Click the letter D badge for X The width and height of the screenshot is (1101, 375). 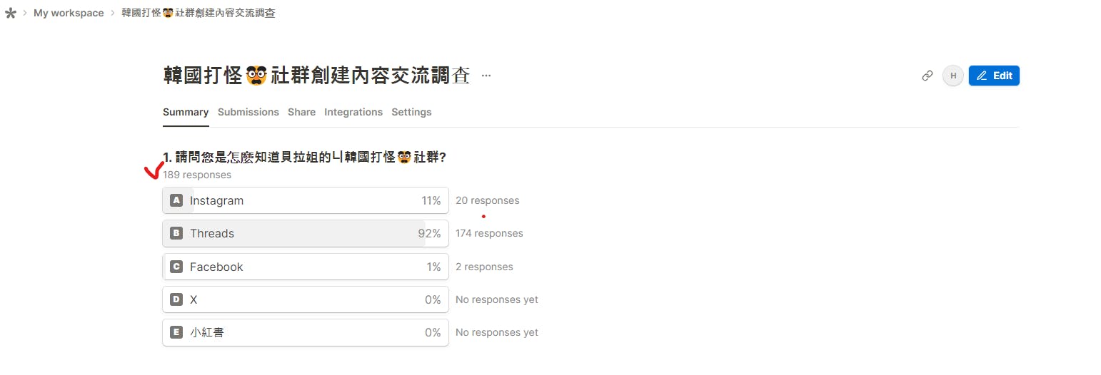pos(176,299)
